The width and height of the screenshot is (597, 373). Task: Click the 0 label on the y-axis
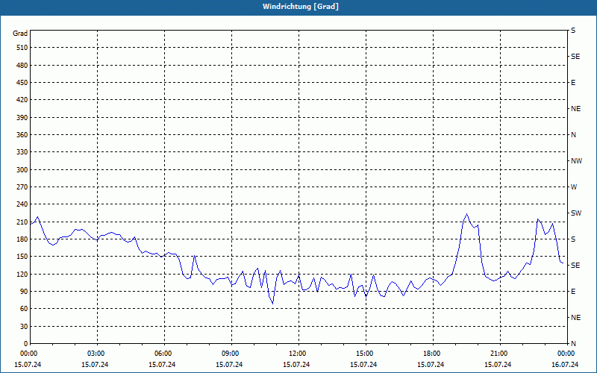tap(26, 344)
